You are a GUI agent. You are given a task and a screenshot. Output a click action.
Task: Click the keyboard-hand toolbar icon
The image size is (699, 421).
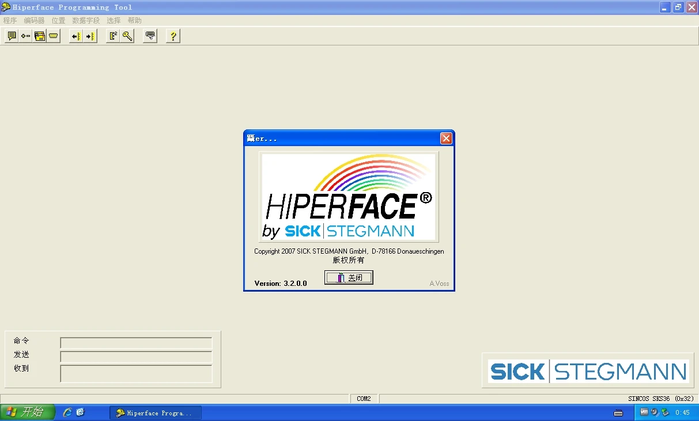[x=150, y=36]
